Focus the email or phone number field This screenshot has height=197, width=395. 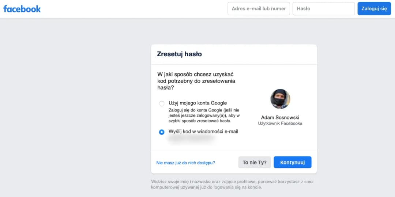click(x=259, y=9)
